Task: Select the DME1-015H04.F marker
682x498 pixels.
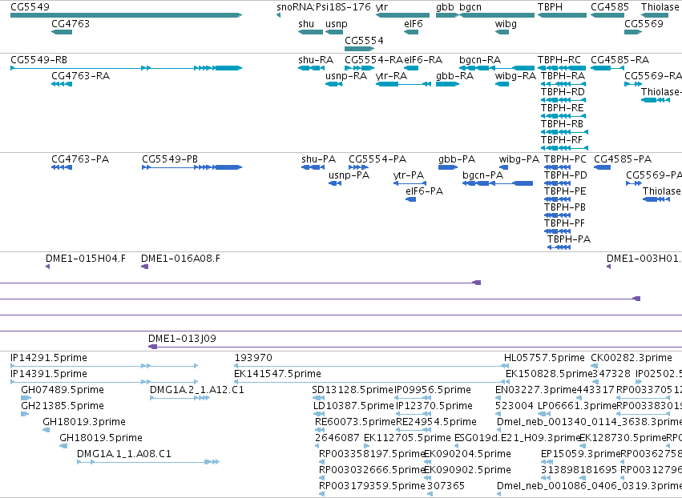Action: (47, 267)
